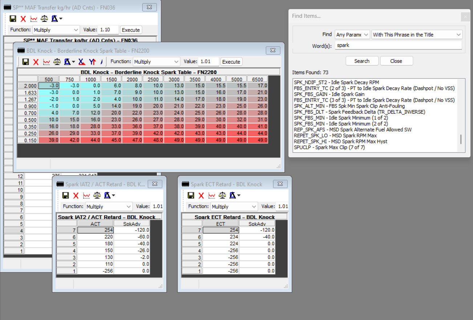Click the scale compare icon in the Spark ECT Retard toolbar
This screenshot has height=320, width=473.
tap(222, 196)
